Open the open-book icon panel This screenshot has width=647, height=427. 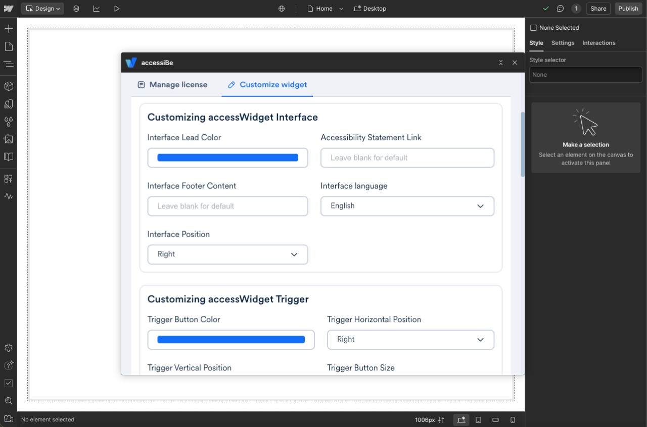(x=9, y=156)
